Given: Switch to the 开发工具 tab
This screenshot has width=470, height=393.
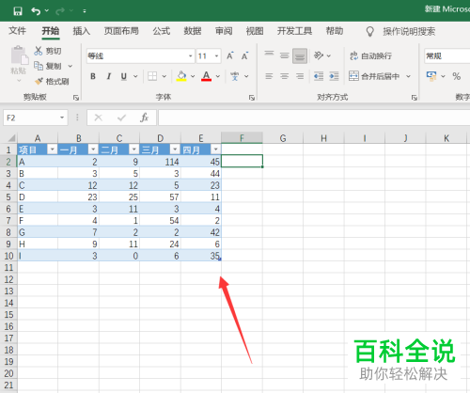Looking at the screenshot, I should (x=294, y=31).
